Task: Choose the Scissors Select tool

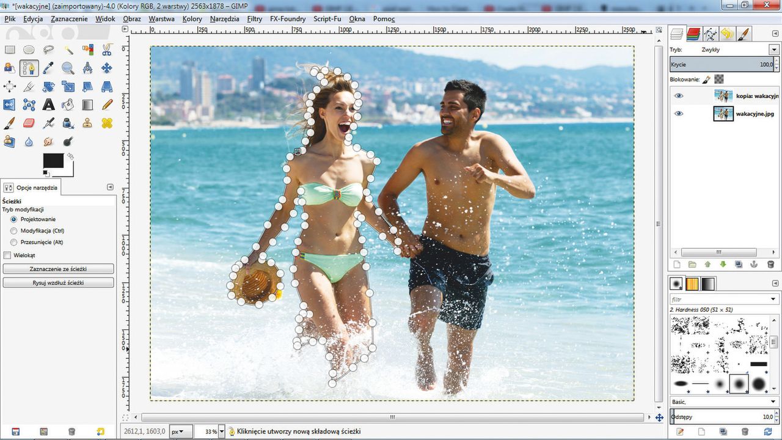Action: (x=107, y=50)
